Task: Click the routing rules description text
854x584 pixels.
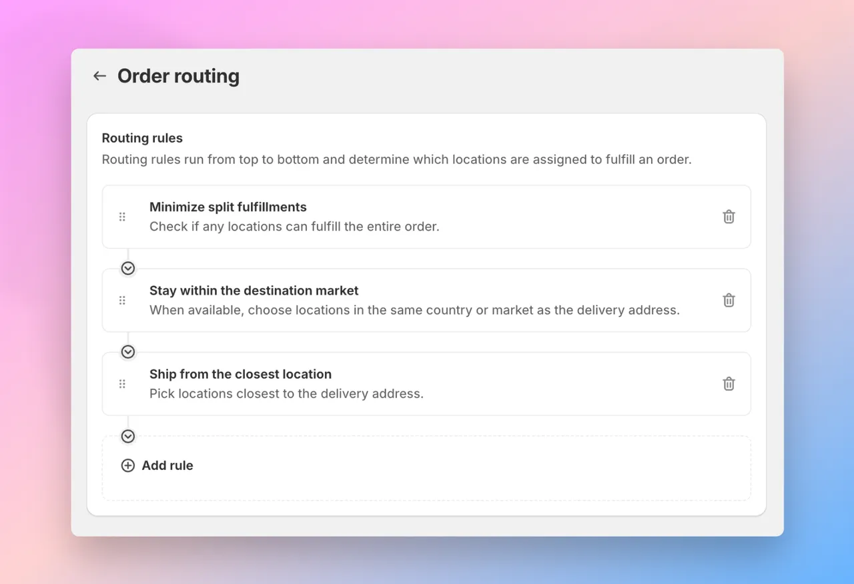Action: (x=396, y=159)
